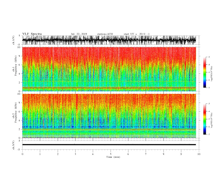Click the "8" kHz tick on ch.1 spectrogram

[20, 56]
